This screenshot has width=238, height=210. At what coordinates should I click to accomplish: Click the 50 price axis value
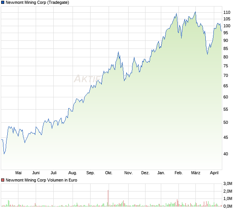[x=226, y=122]
